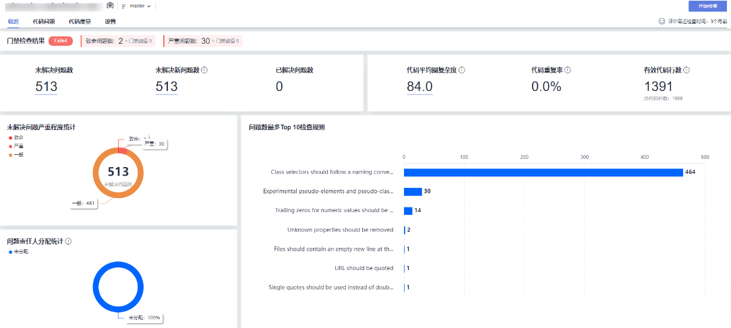Click the 1391 effective code lines value

pyautogui.click(x=659, y=87)
